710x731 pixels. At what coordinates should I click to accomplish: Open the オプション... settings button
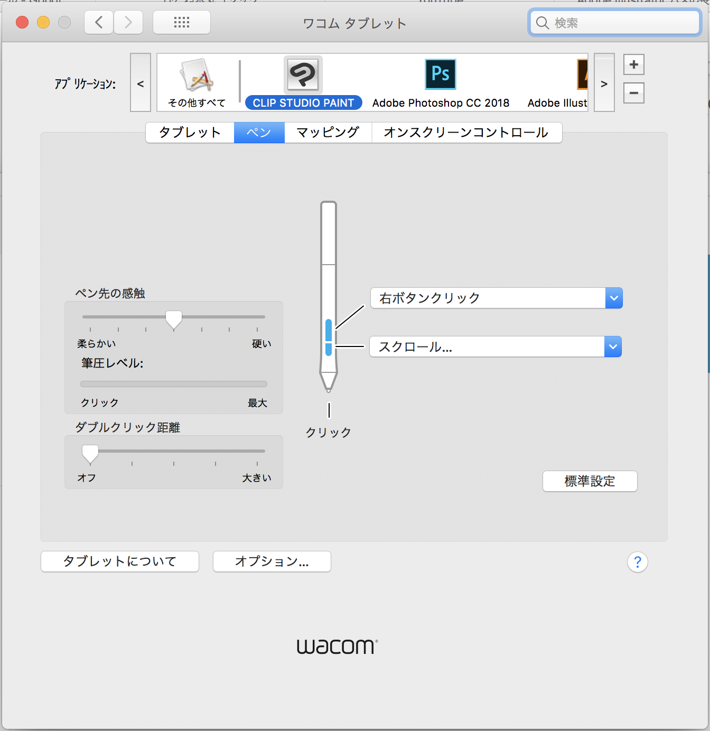pyautogui.click(x=272, y=561)
